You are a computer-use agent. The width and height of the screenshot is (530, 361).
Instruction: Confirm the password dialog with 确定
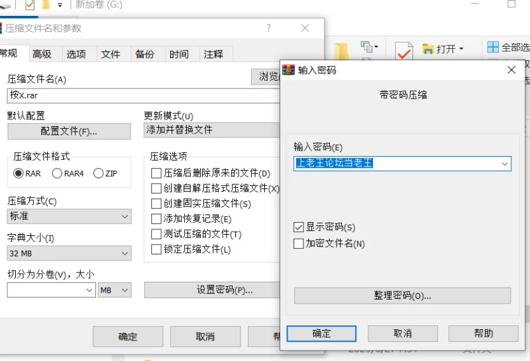click(x=321, y=333)
